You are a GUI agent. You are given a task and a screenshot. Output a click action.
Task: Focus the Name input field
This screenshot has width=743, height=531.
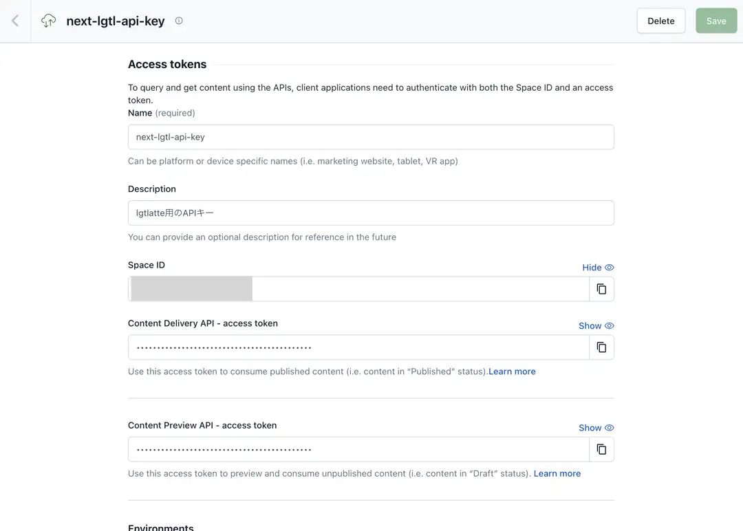pos(371,137)
